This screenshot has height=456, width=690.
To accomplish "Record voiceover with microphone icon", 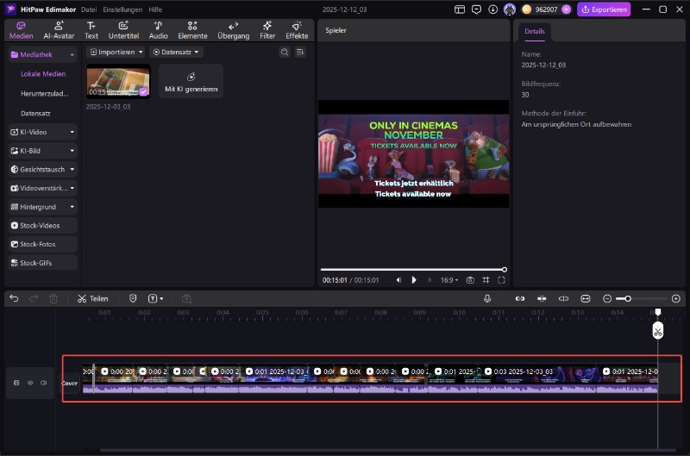I will click(x=487, y=298).
